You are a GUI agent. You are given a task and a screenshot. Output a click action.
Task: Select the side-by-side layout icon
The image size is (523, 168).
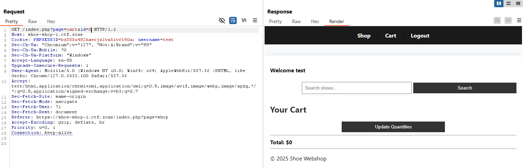pyautogui.click(x=499, y=3)
